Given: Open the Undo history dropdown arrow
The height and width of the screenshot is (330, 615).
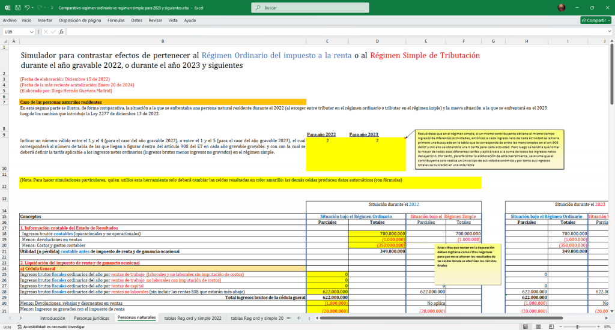Looking at the screenshot, I should click(32, 7).
